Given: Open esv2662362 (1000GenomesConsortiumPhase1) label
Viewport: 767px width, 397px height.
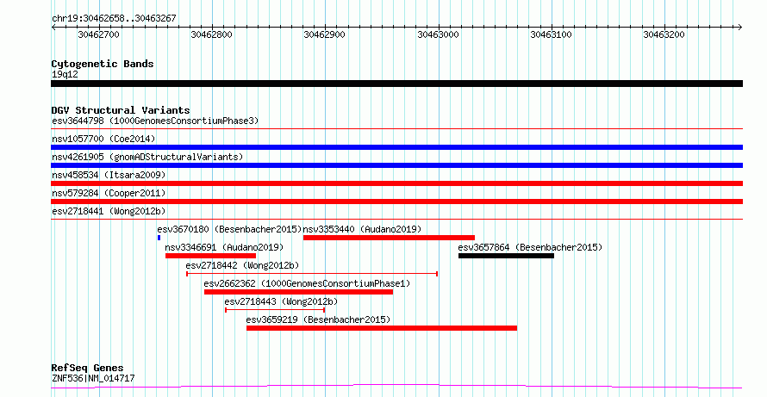Looking at the screenshot, I should click(307, 283).
